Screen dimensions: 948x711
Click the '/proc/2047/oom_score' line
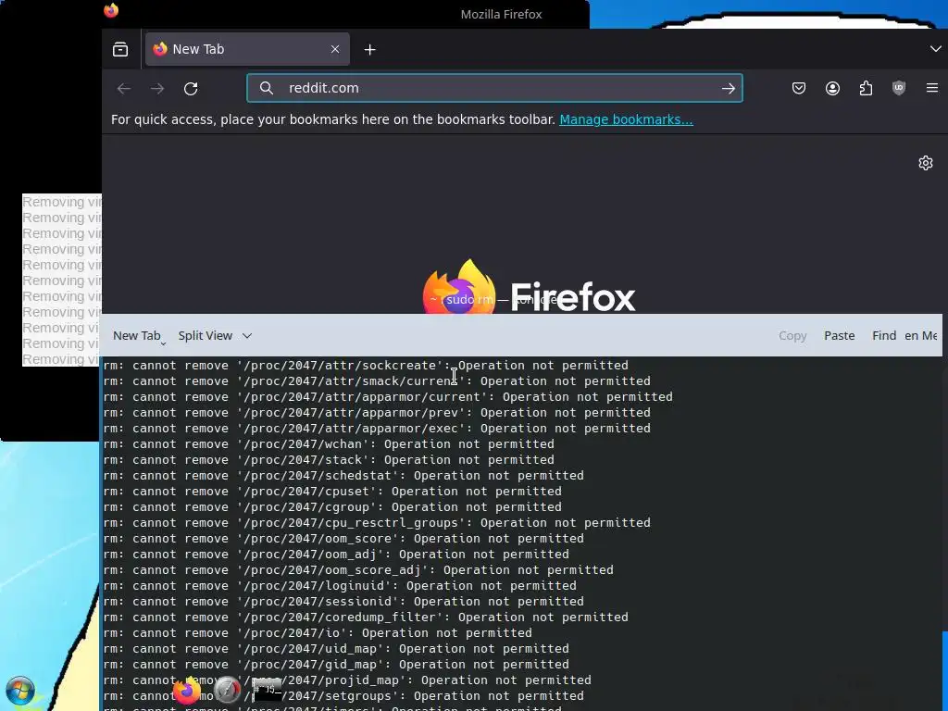343,539
